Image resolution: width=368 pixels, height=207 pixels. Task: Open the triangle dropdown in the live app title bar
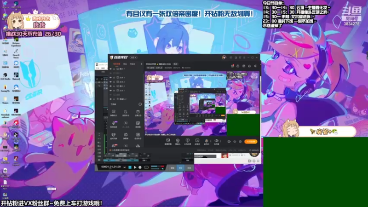pos(240,57)
